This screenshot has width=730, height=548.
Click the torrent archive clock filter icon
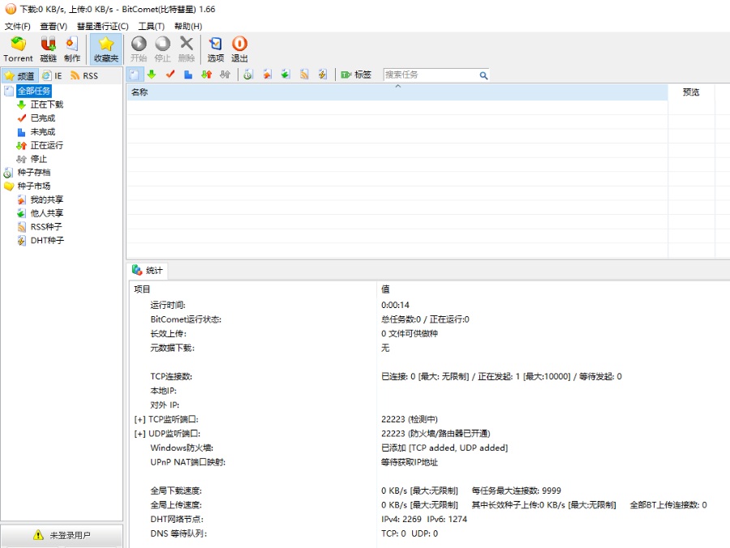click(x=248, y=75)
